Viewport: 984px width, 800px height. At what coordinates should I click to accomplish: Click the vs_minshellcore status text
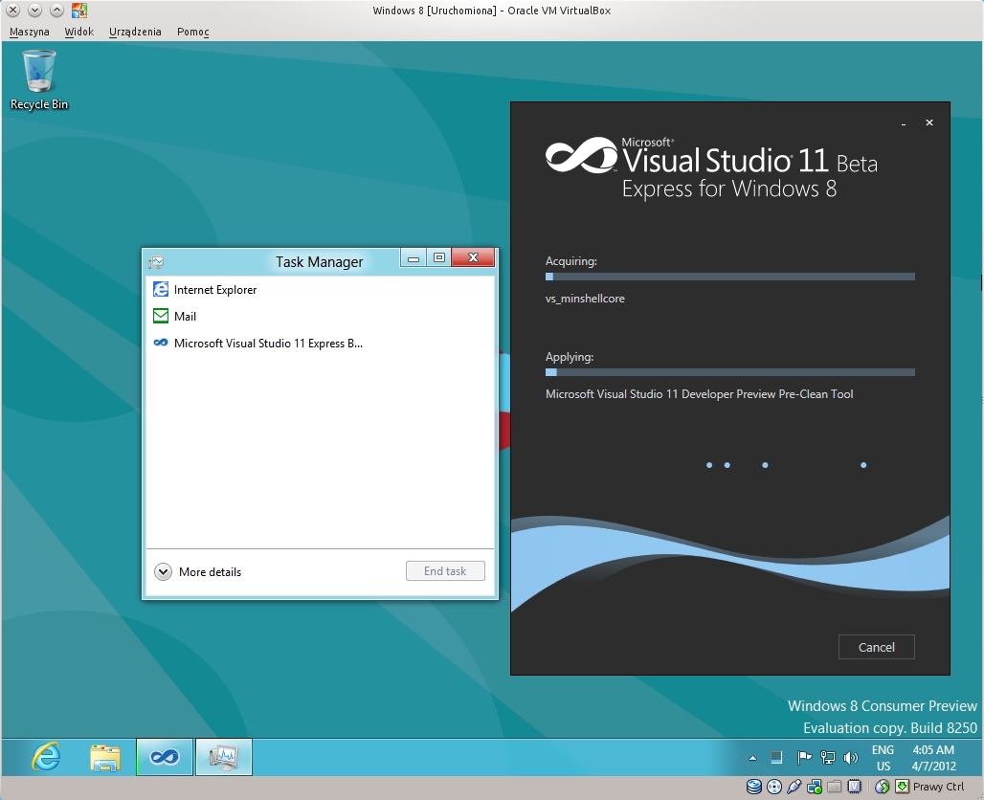pyautogui.click(x=585, y=299)
